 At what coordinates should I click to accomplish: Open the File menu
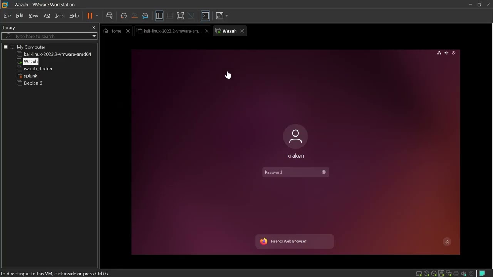(7, 16)
